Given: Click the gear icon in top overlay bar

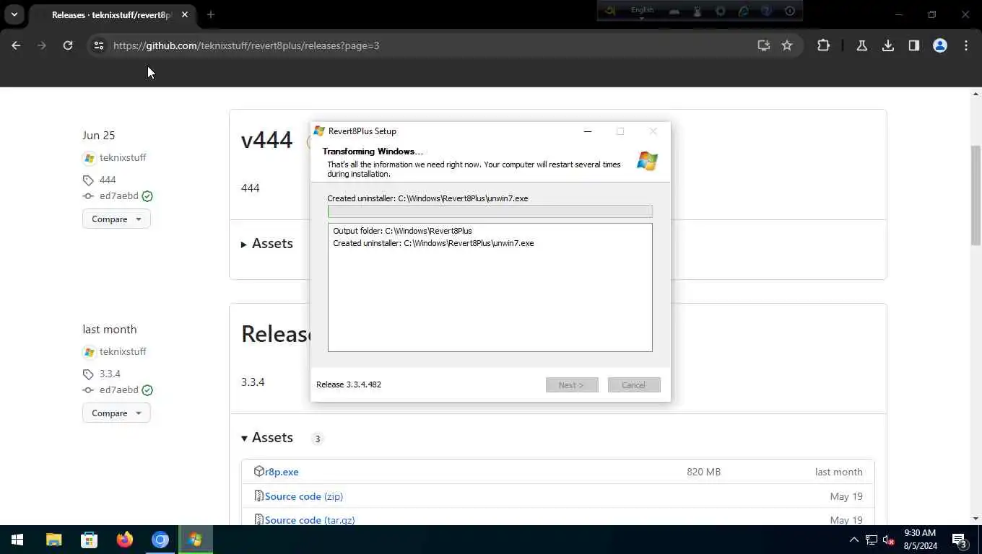Looking at the screenshot, I should tap(720, 11).
